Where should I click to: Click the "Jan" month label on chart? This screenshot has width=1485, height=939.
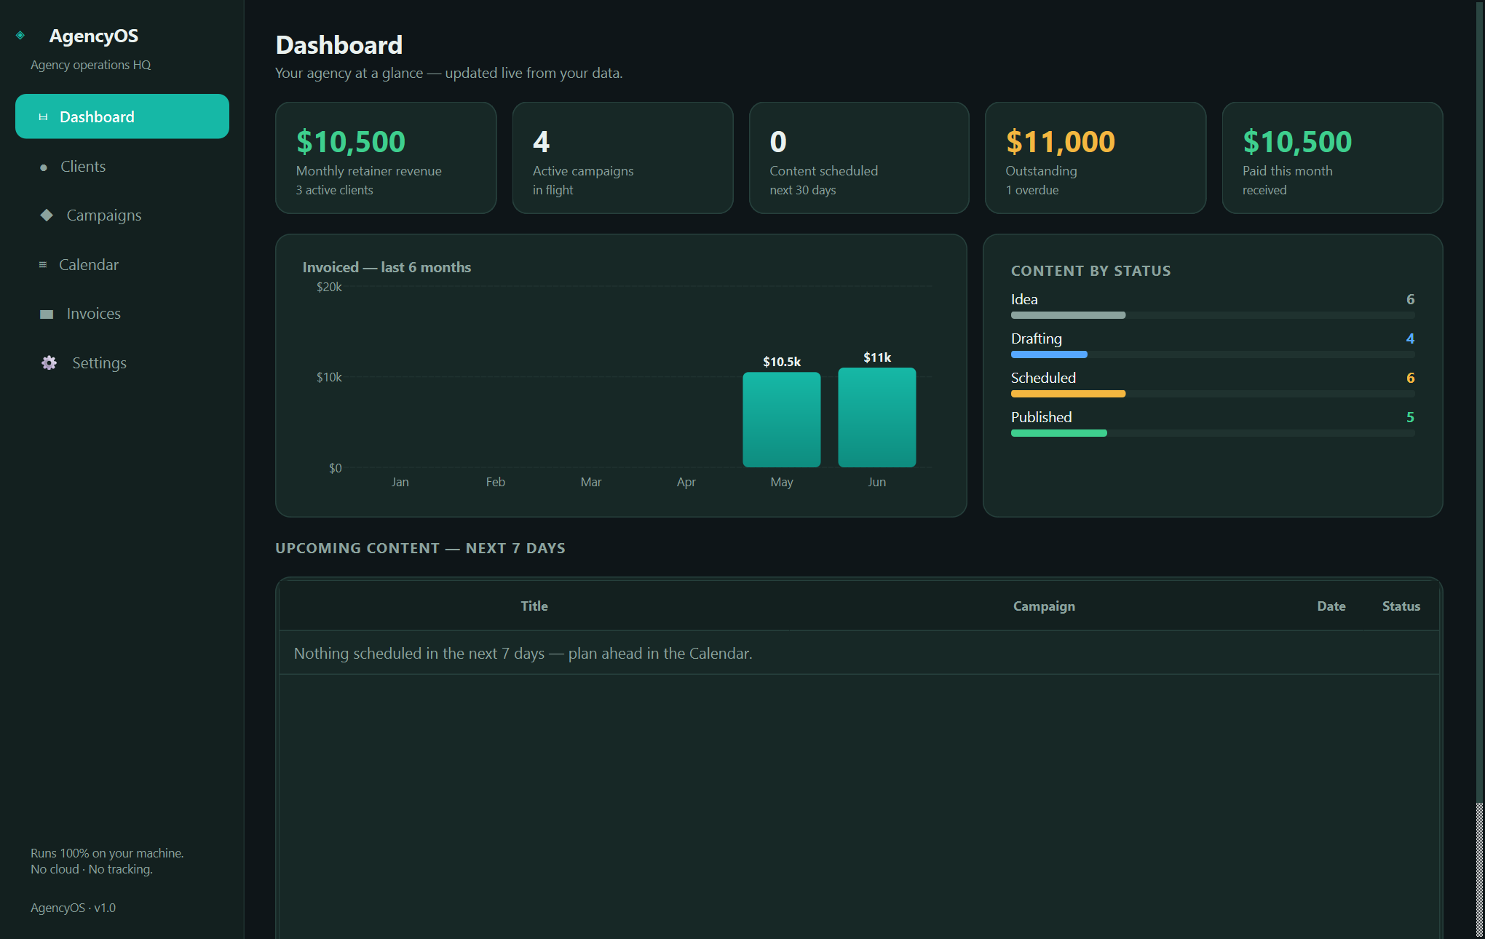400,482
